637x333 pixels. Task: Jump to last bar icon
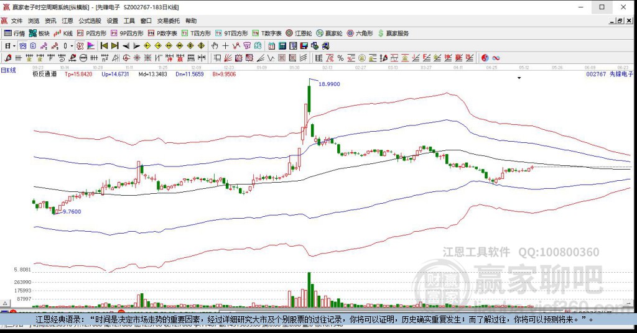(115, 46)
